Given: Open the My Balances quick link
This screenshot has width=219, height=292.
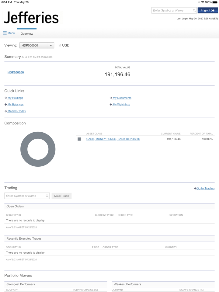Looking at the screenshot, I should (x=16, y=105).
